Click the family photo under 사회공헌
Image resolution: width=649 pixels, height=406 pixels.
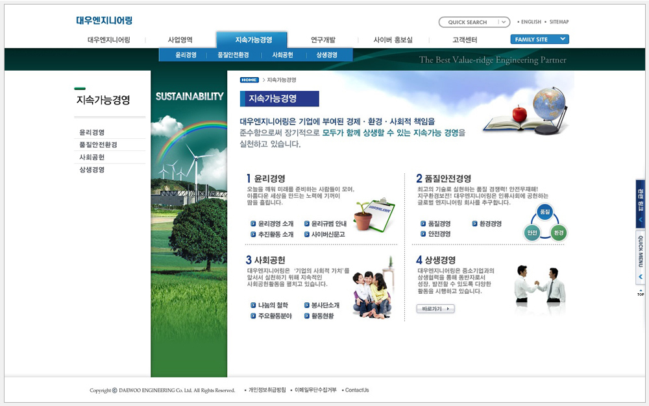(373, 291)
